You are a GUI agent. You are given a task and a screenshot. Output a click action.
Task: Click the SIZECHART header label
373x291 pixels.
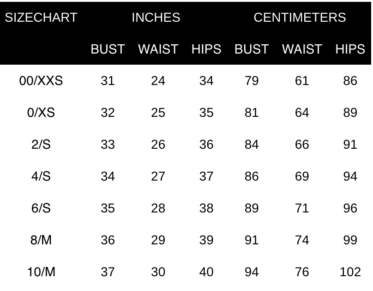coord(41,18)
